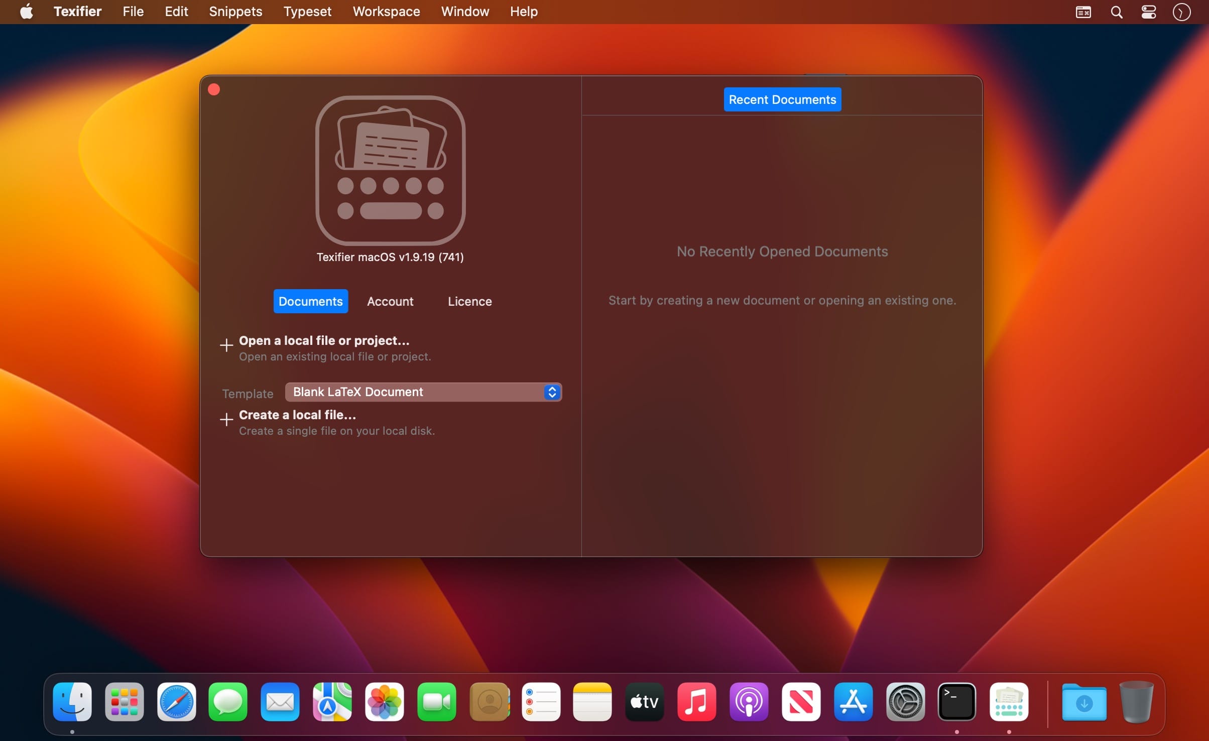The height and width of the screenshot is (741, 1209).
Task: Launch Safari from the Dock
Action: pos(176,702)
